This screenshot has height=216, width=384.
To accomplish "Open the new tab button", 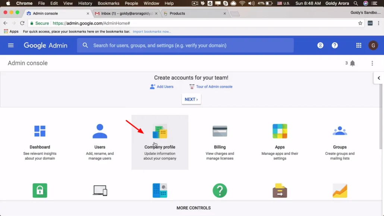I will coord(235,14).
